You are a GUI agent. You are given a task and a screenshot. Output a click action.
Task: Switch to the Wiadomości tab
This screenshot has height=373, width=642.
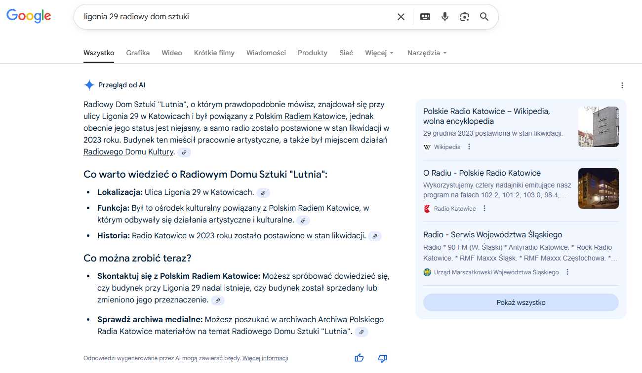pyautogui.click(x=266, y=53)
